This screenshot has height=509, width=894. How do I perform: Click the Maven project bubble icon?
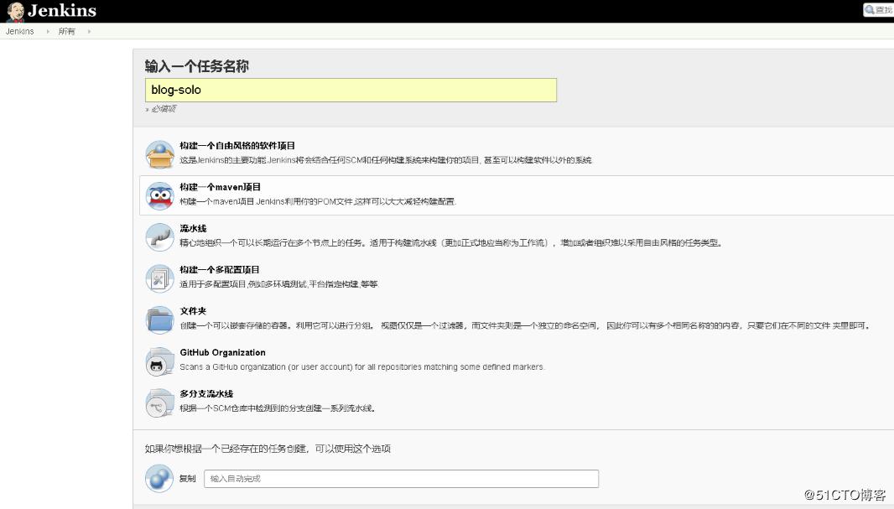(x=159, y=192)
